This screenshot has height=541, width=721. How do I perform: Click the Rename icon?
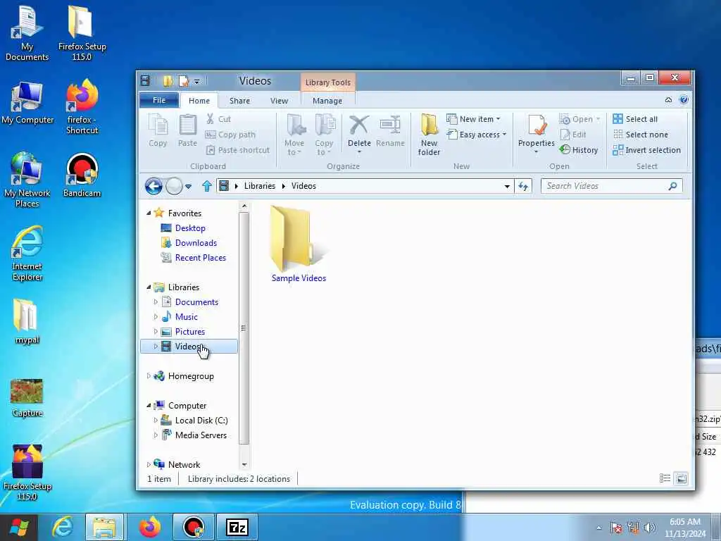390,130
